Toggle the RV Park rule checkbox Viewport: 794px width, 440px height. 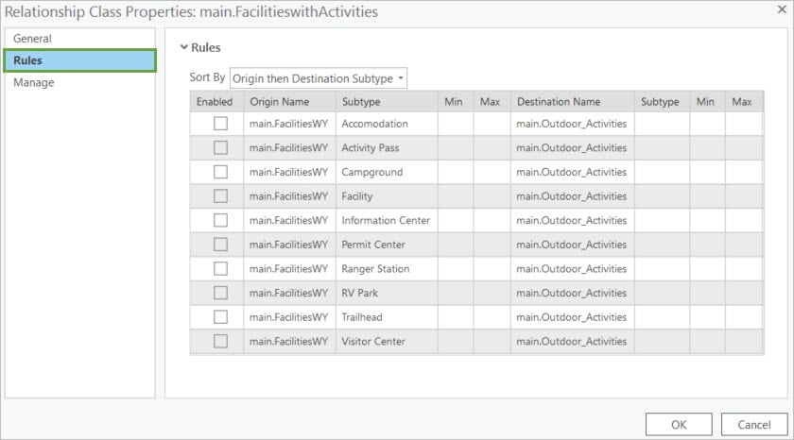[220, 293]
